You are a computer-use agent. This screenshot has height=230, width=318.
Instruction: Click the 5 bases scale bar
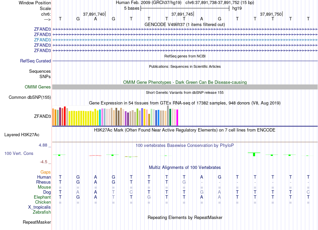185,8
